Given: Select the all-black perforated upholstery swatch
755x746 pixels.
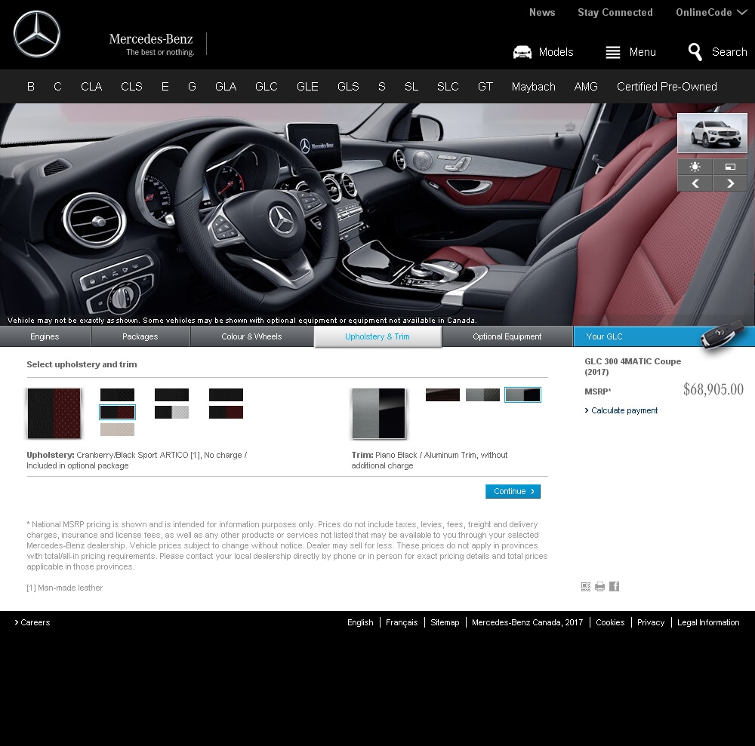Looking at the screenshot, I should 118,395.
